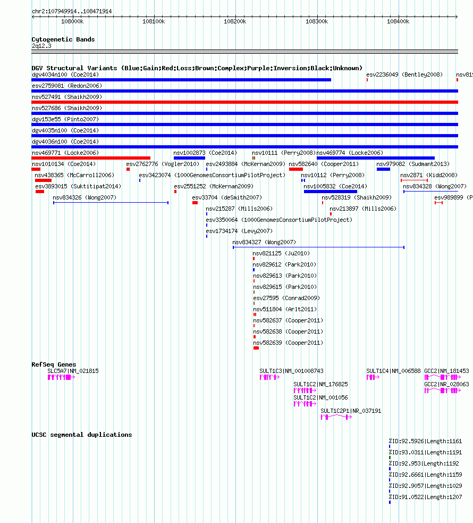Open dgv4036n100 (Coe2014) variant
This screenshot has height=523, width=473.
[x=65, y=142]
